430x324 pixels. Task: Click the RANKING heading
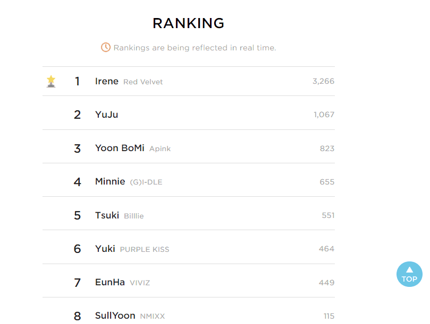click(188, 23)
